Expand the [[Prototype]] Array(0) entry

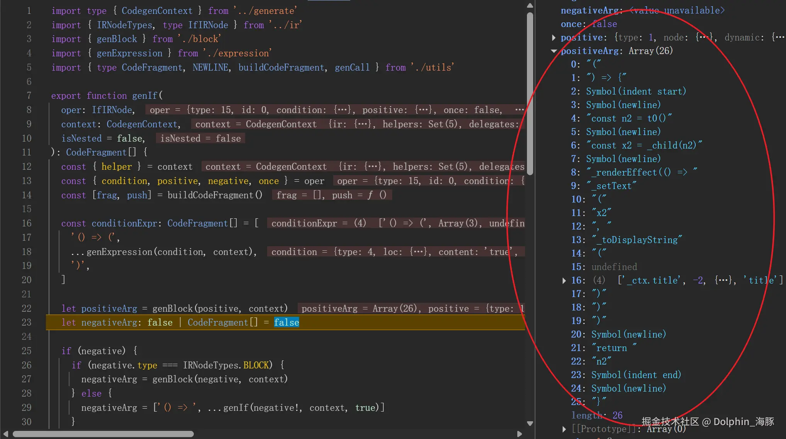[564, 429]
